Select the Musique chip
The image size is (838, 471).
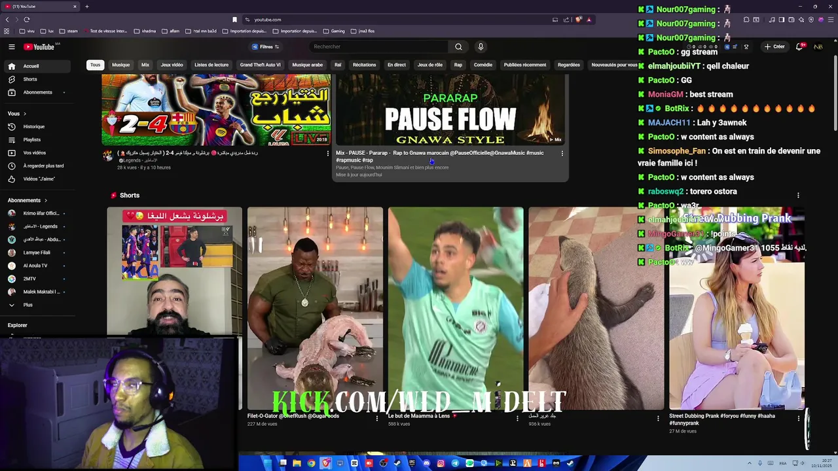coord(120,65)
